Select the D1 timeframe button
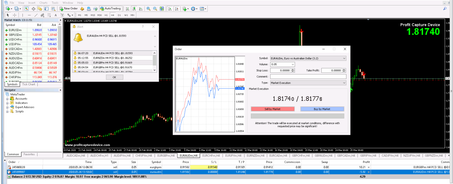 coord(119,15)
